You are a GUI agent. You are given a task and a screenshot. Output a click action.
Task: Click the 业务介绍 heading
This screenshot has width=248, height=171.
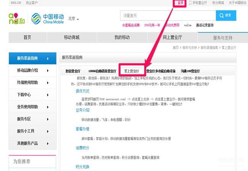click(82, 110)
